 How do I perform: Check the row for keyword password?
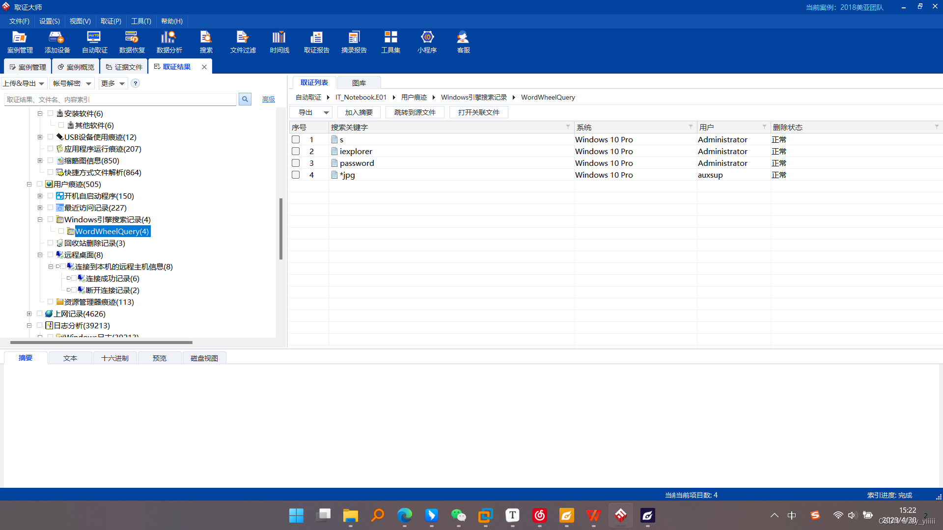point(296,163)
